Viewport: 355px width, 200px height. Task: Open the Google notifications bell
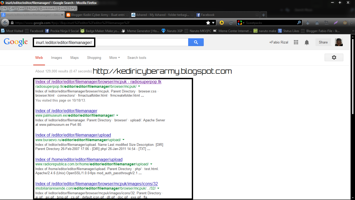[307, 42]
